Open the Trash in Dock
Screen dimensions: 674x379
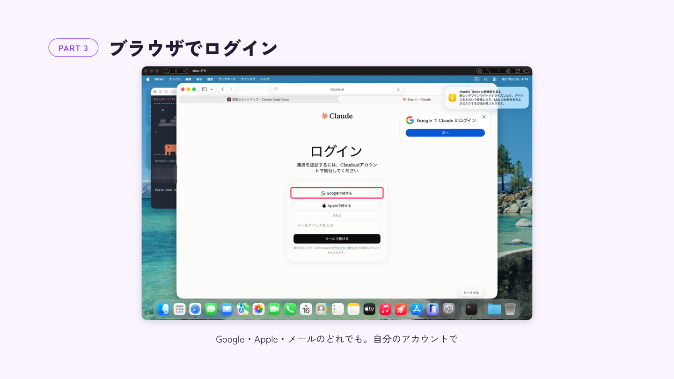pos(510,309)
